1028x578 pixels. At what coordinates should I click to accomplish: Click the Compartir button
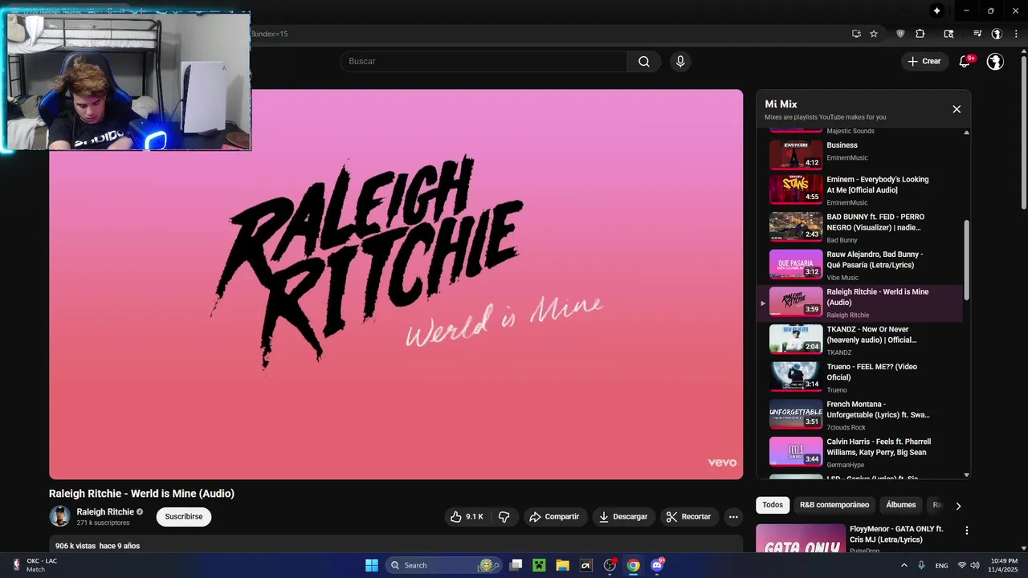(x=554, y=517)
